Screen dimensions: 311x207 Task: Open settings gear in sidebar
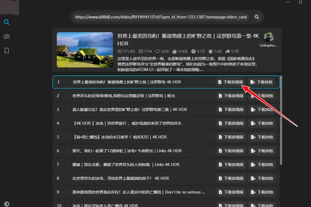[x=6, y=204]
